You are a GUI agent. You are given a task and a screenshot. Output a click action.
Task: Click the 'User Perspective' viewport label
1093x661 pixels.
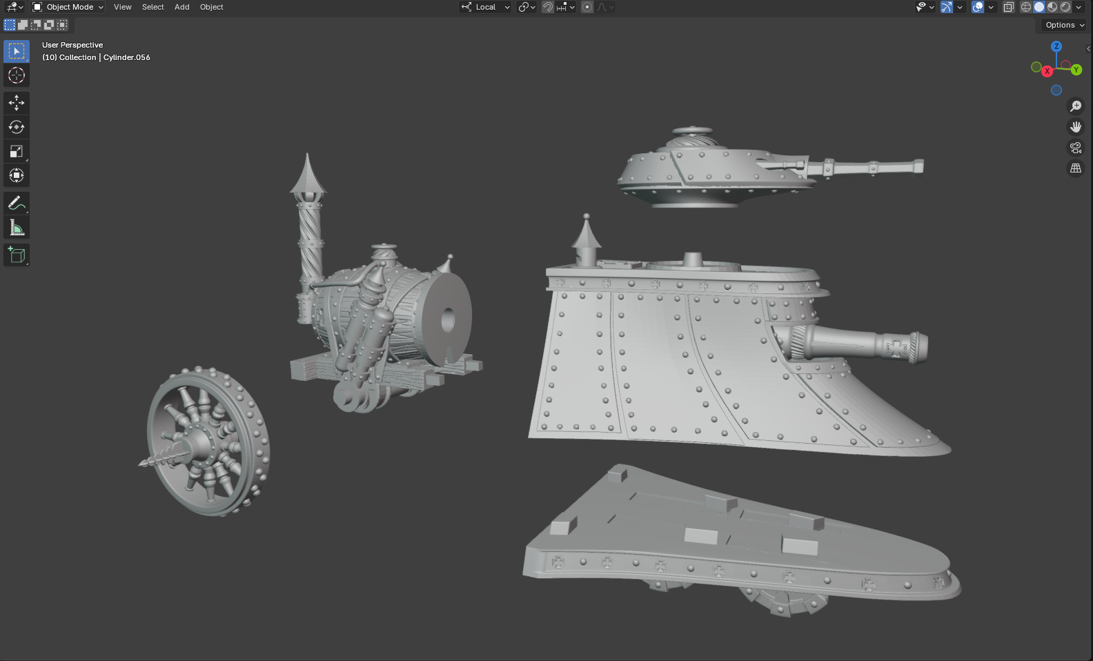click(72, 45)
